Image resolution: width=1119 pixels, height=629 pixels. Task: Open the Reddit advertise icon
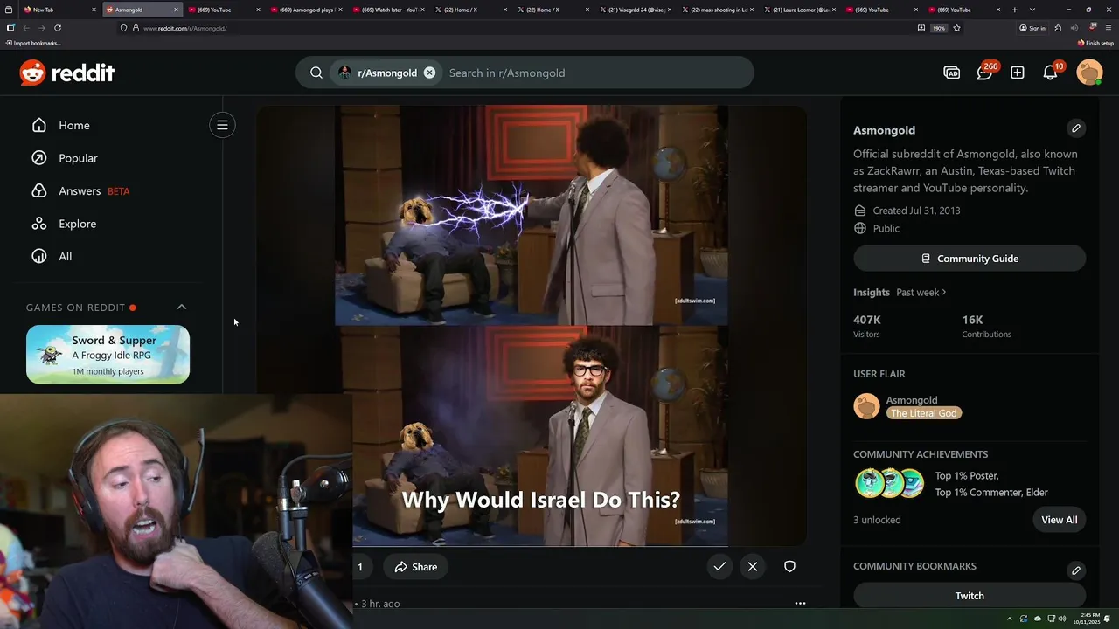click(x=952, y=73)
